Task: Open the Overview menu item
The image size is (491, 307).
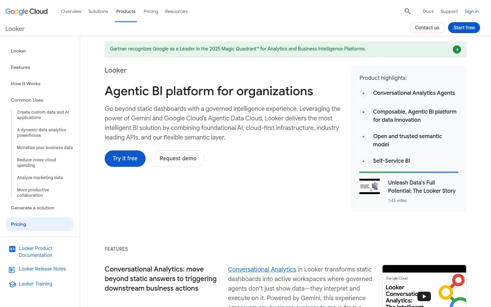Action: [71, 11]
